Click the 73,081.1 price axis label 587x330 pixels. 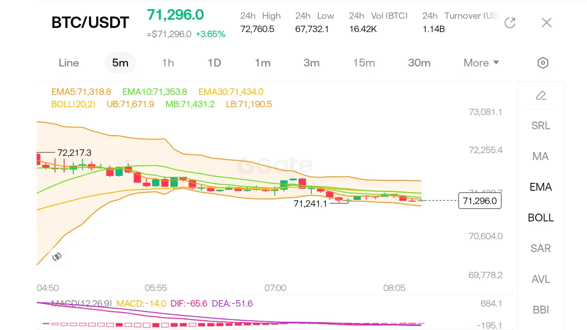(x=485, y=112)
